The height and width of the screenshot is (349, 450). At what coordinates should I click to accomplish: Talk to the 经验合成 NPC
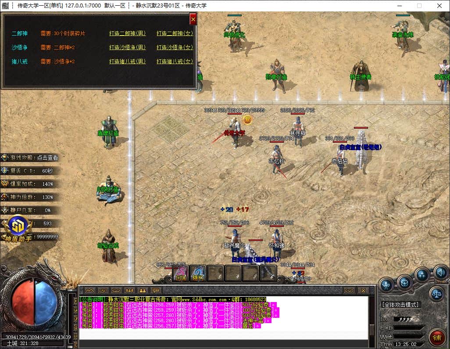click(109, 246)
